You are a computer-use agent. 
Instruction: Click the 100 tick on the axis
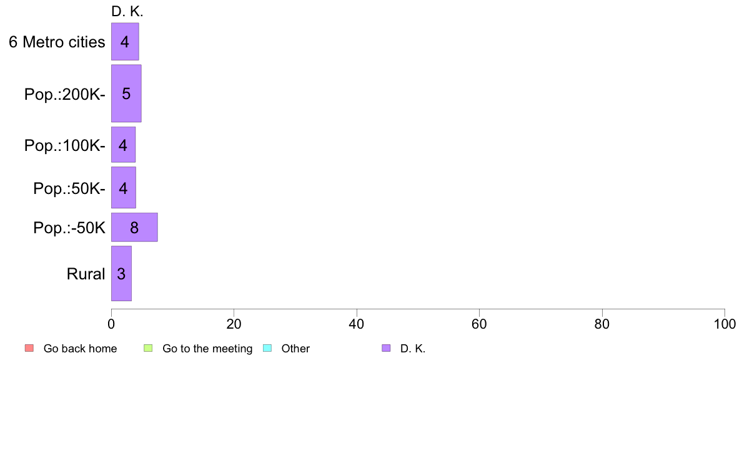point(725,324)
